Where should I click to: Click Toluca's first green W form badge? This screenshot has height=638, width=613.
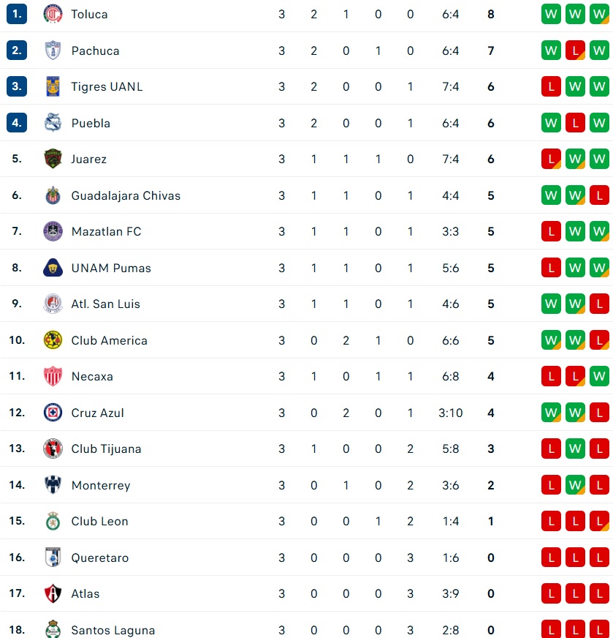[551, 14]
